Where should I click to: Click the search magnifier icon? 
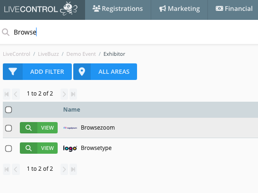click(6, 32)
